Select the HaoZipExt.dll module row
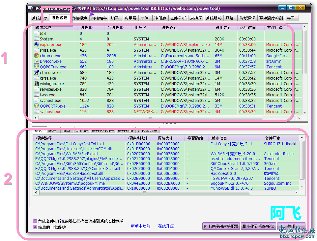Screen dimensions: 317x241 coord(166,174)
